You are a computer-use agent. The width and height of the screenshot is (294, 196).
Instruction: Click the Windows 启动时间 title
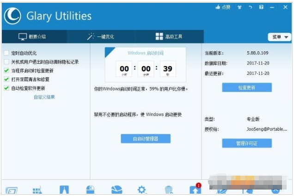click(x=146, y=53)
